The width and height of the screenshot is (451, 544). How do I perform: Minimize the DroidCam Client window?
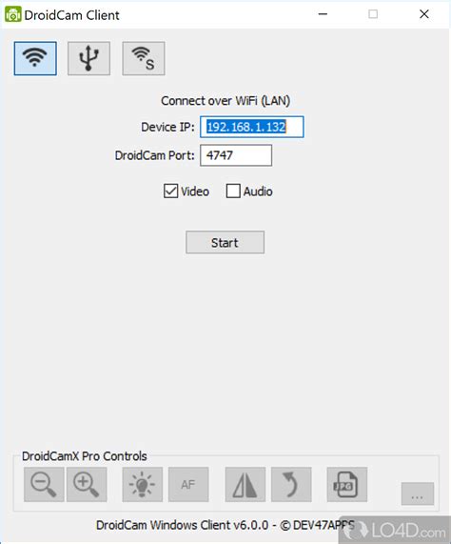click(x=323, y=14)
